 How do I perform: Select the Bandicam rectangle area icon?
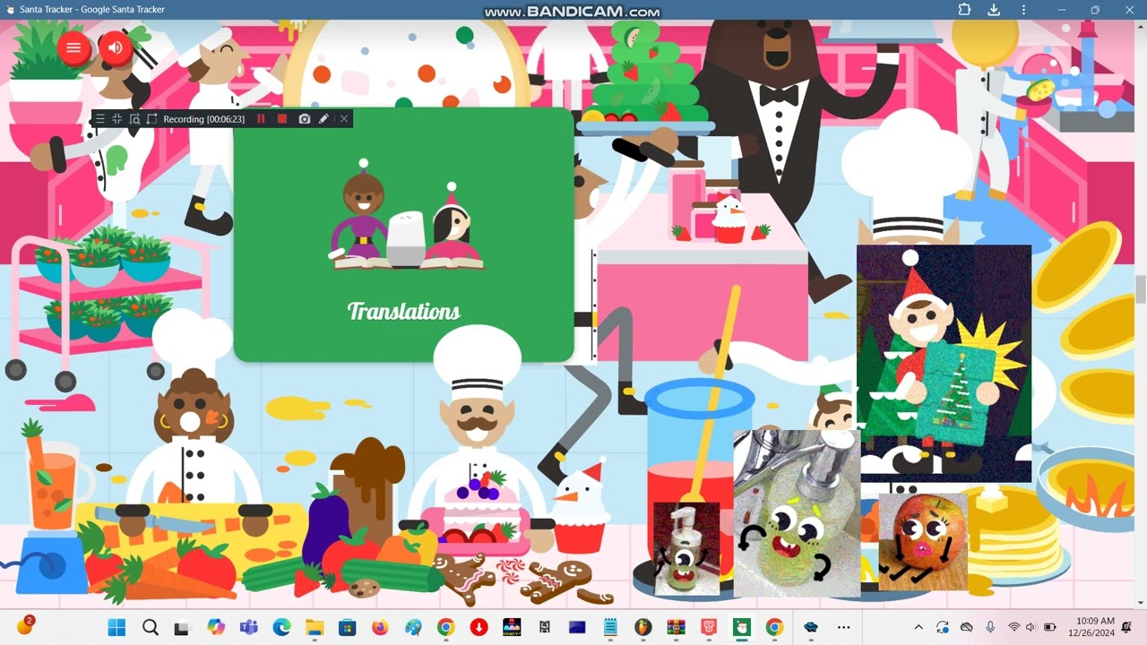(151, 119)
